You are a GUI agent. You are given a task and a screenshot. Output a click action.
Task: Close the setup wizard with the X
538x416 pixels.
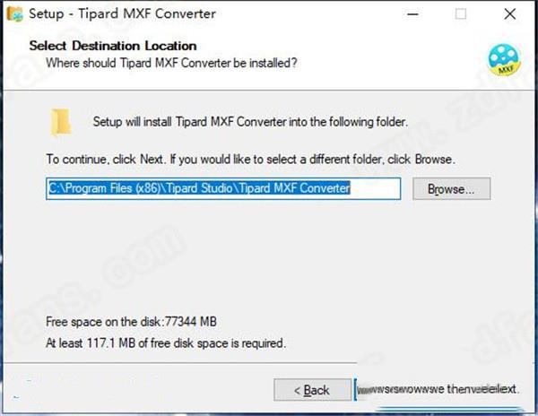(x=510, y=14)
